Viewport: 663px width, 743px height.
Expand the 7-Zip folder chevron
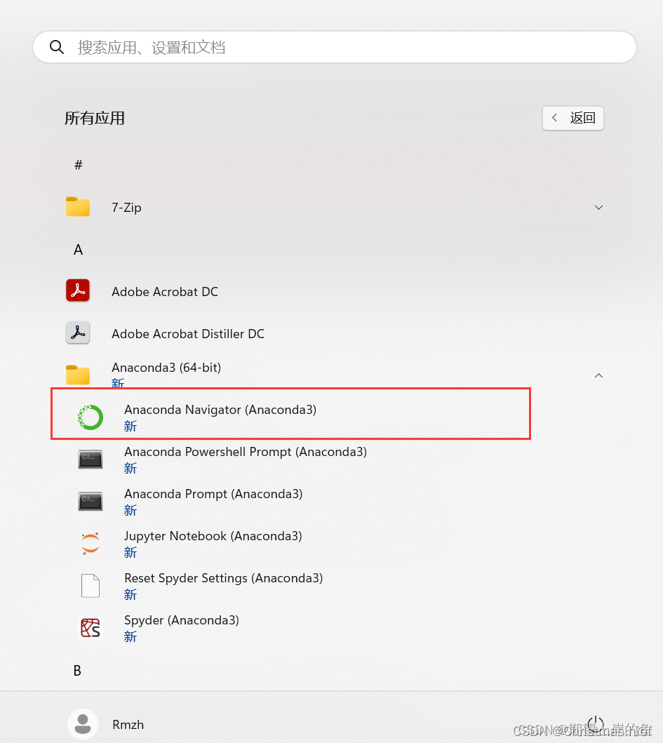(598, 207)
